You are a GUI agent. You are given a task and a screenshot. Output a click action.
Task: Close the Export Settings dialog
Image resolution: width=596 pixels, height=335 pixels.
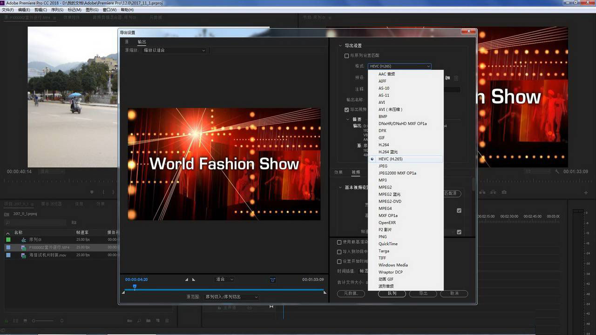[468, 32]
